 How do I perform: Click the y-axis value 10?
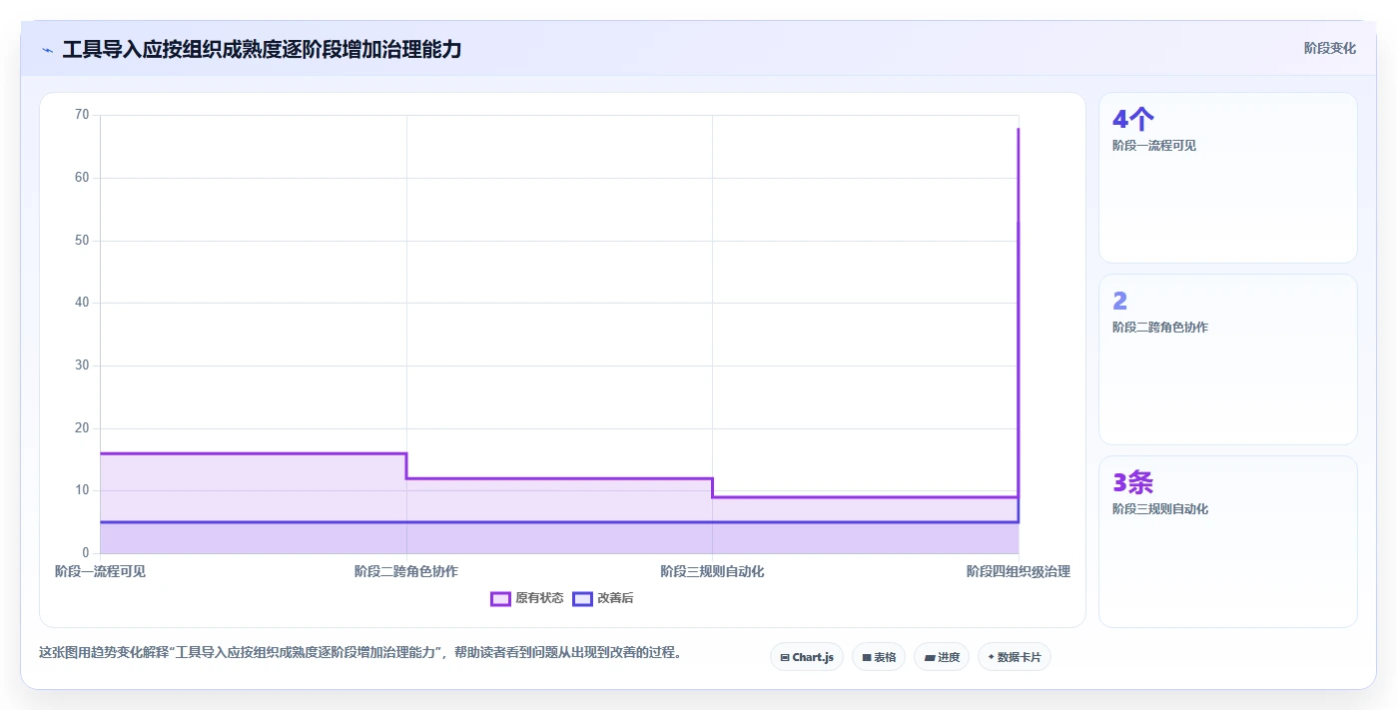tap(82, 490)
